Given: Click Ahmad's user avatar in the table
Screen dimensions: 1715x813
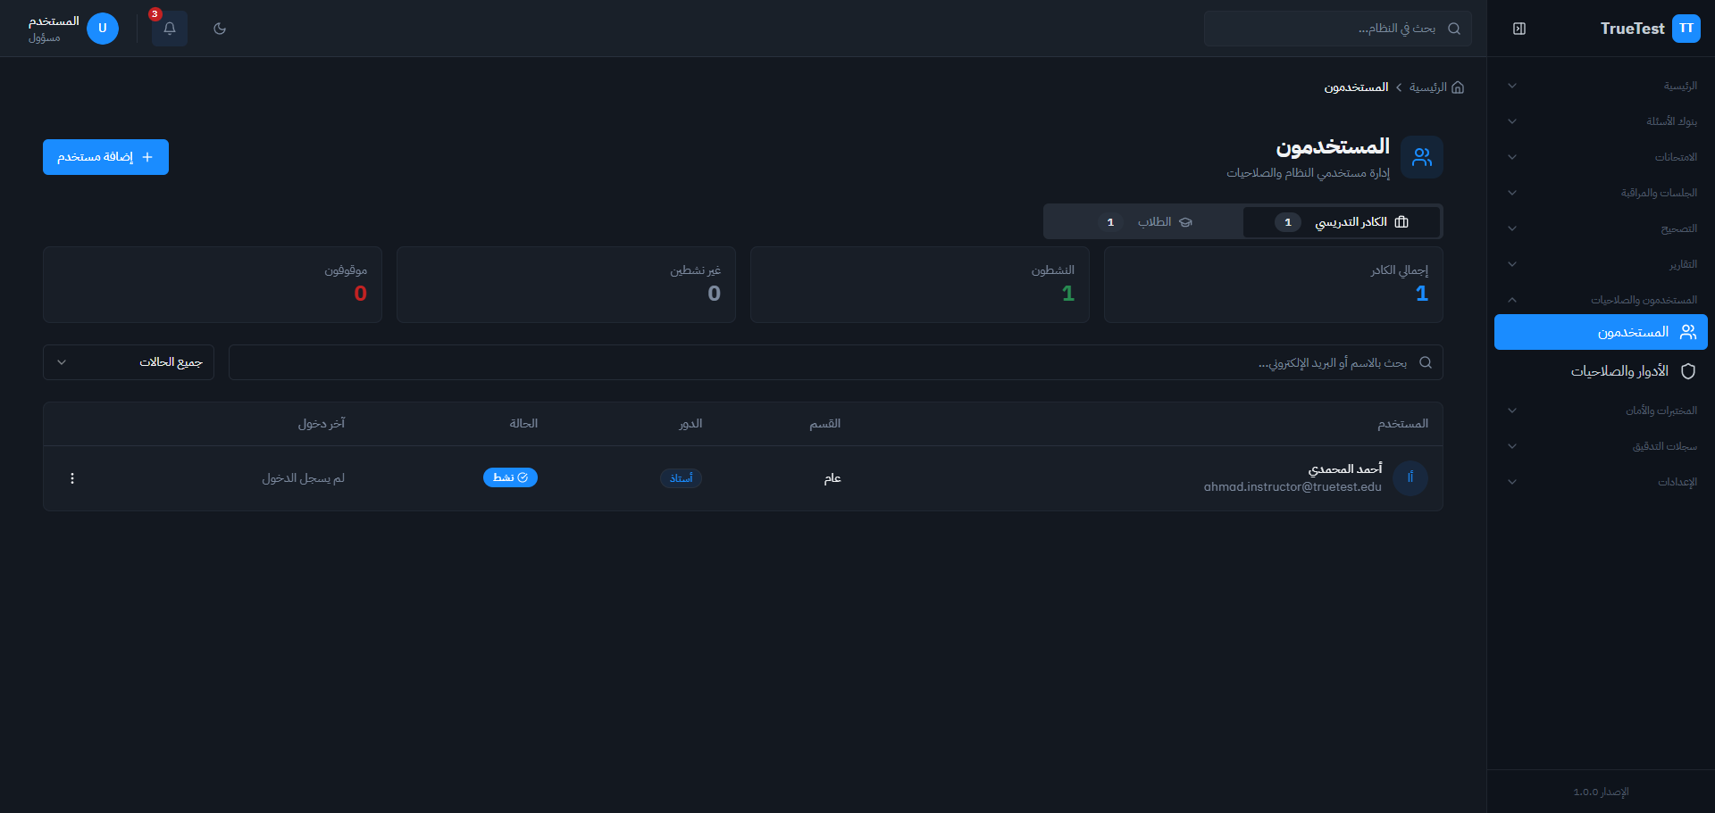Looking at the screenshot, I should point(1410,478).
